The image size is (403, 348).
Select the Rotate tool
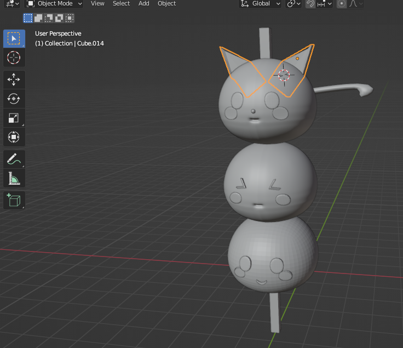click(14, 99)
